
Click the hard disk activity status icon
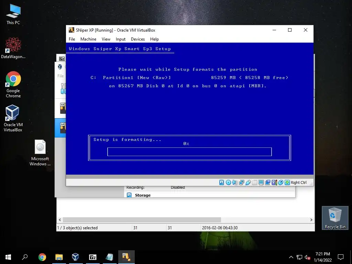222,182
